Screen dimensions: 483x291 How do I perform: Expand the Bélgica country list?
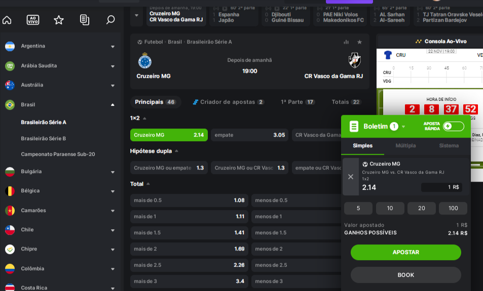[x=113, y=191]
